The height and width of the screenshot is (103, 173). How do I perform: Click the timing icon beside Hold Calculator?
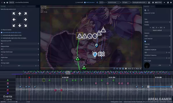click(x=97, y=2)
